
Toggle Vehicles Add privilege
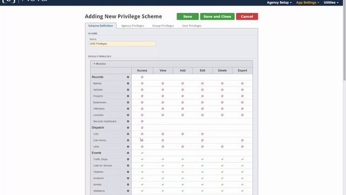[183, 90]
